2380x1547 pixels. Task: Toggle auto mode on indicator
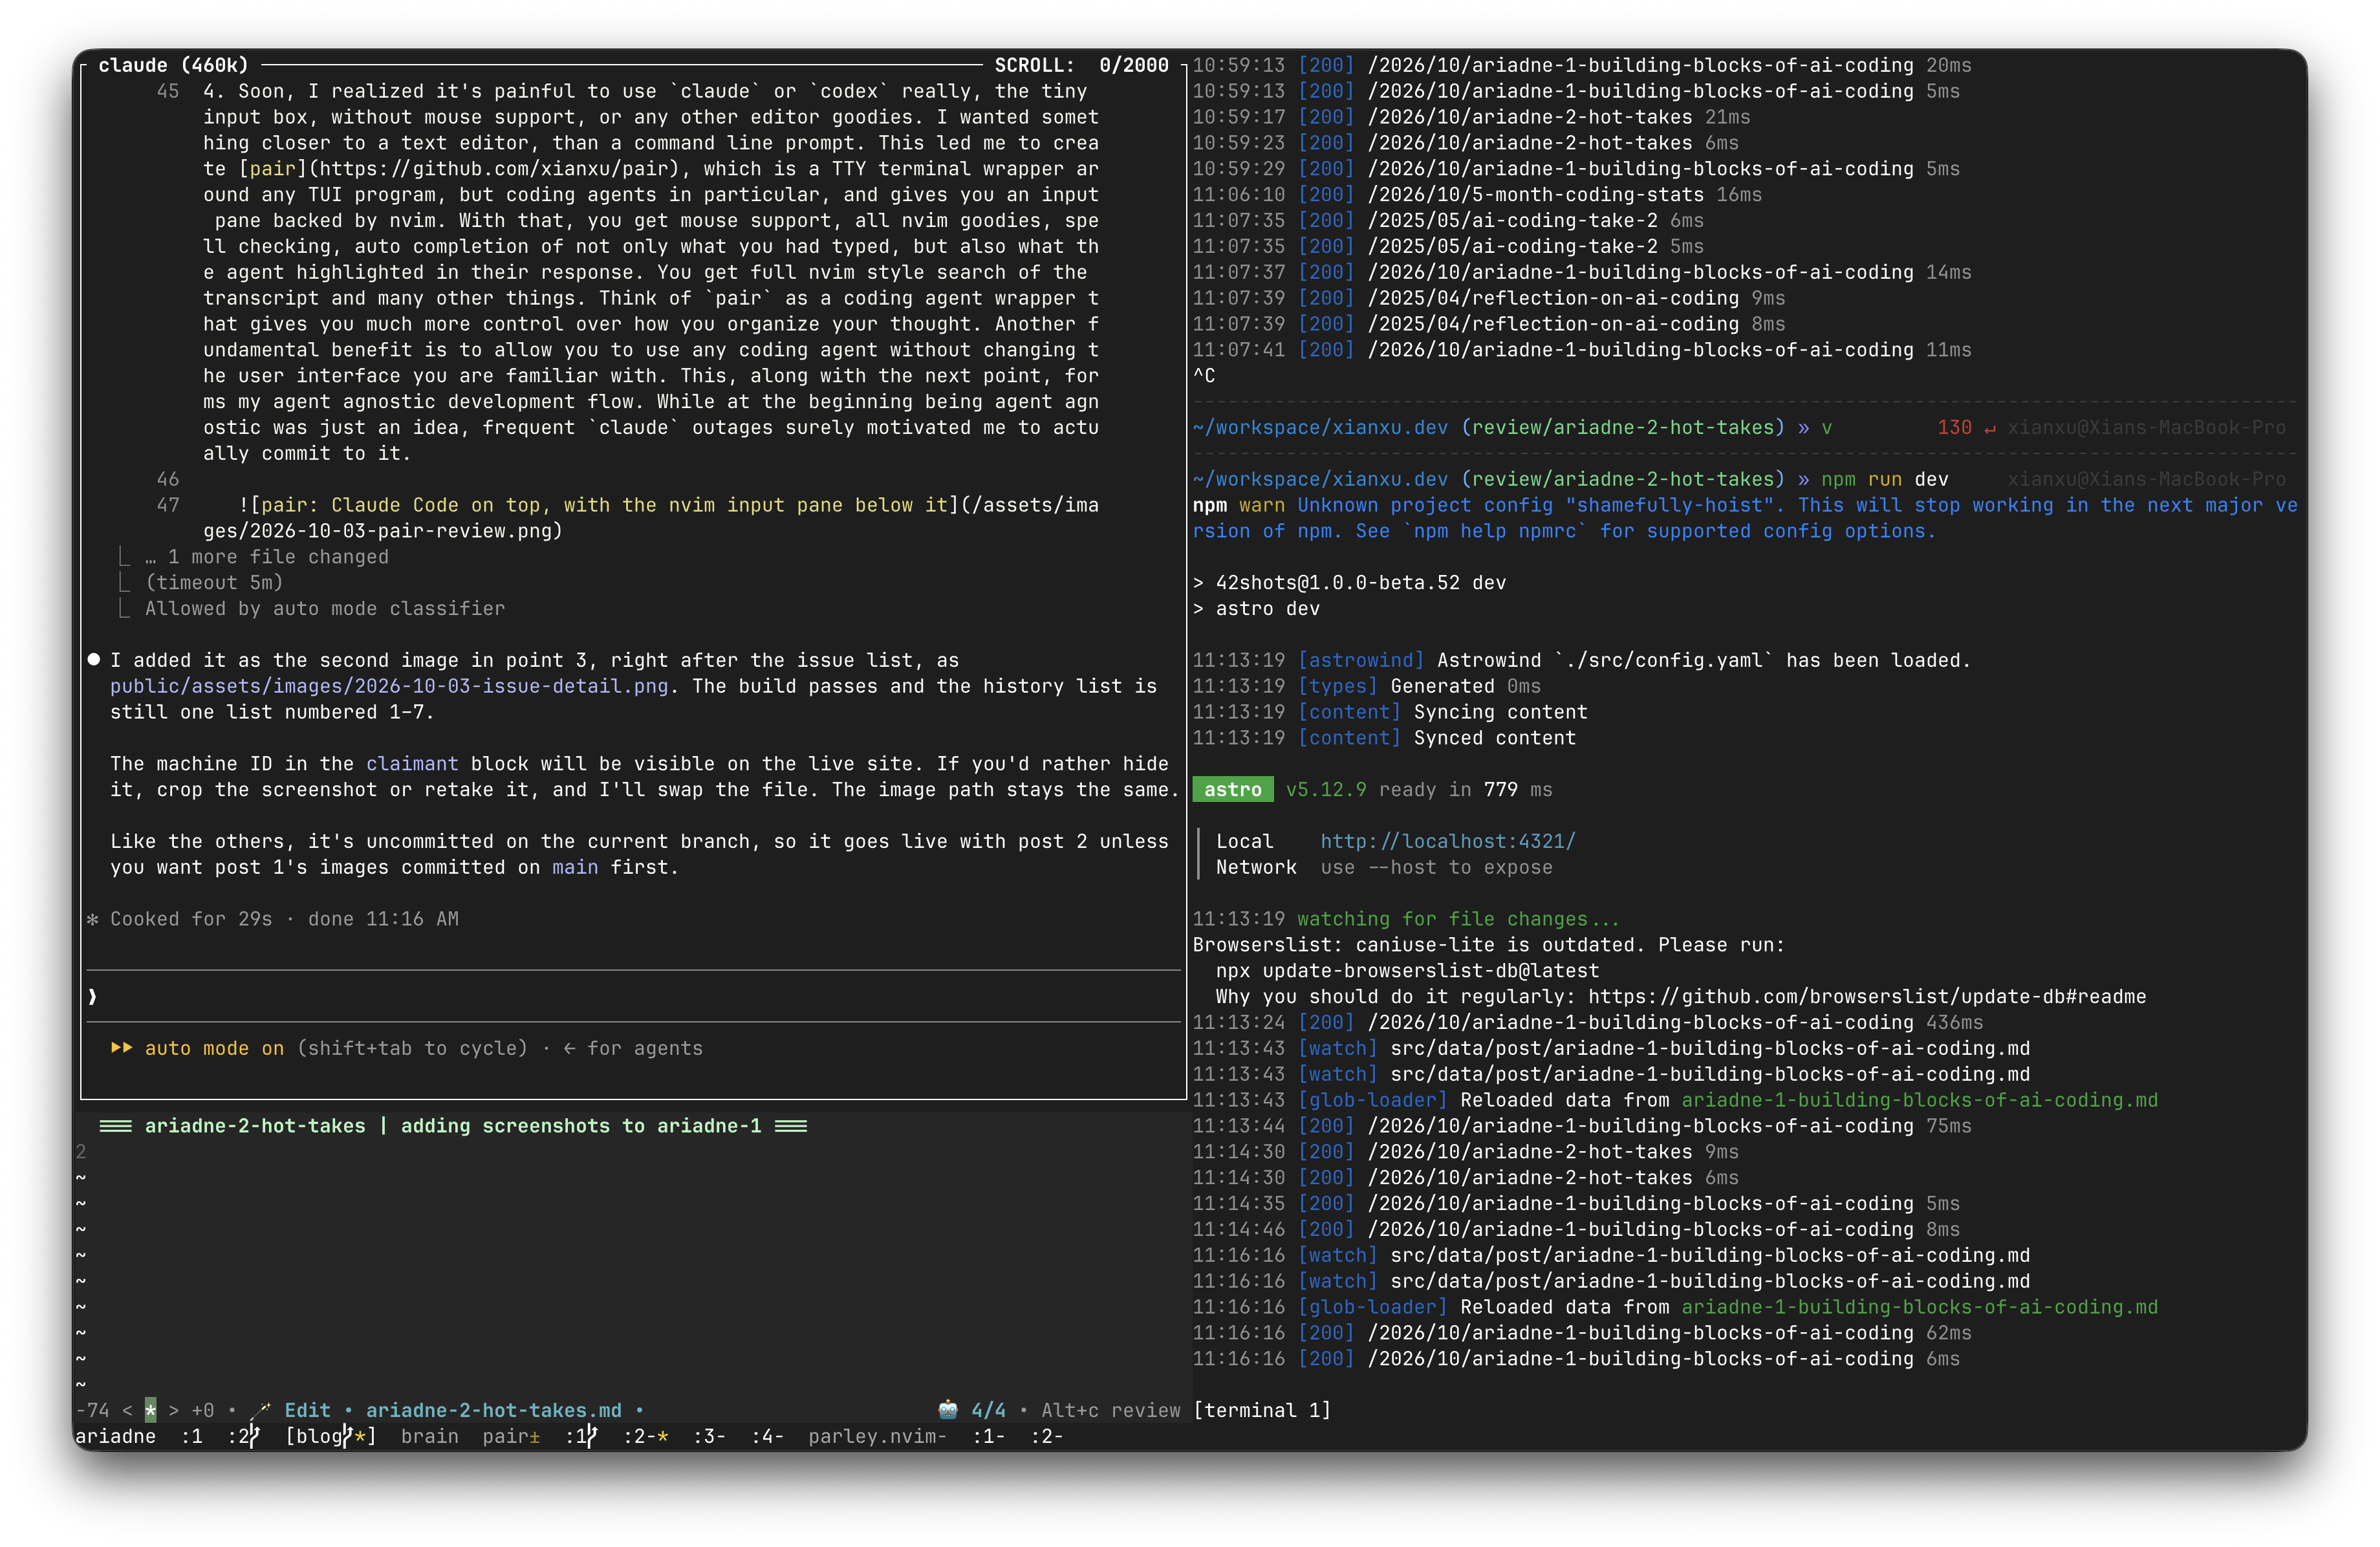point(214,1048)
